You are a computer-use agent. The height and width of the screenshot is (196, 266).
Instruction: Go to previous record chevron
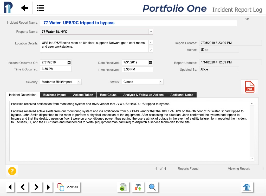[23, 187]
